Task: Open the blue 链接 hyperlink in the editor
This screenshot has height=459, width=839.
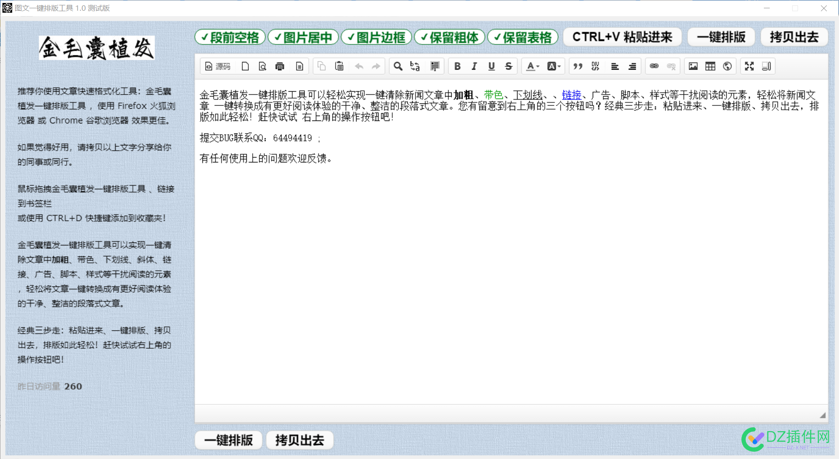Action: tap(571, 95)
